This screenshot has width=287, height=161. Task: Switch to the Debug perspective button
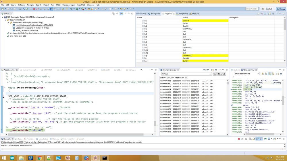[281, 9]
